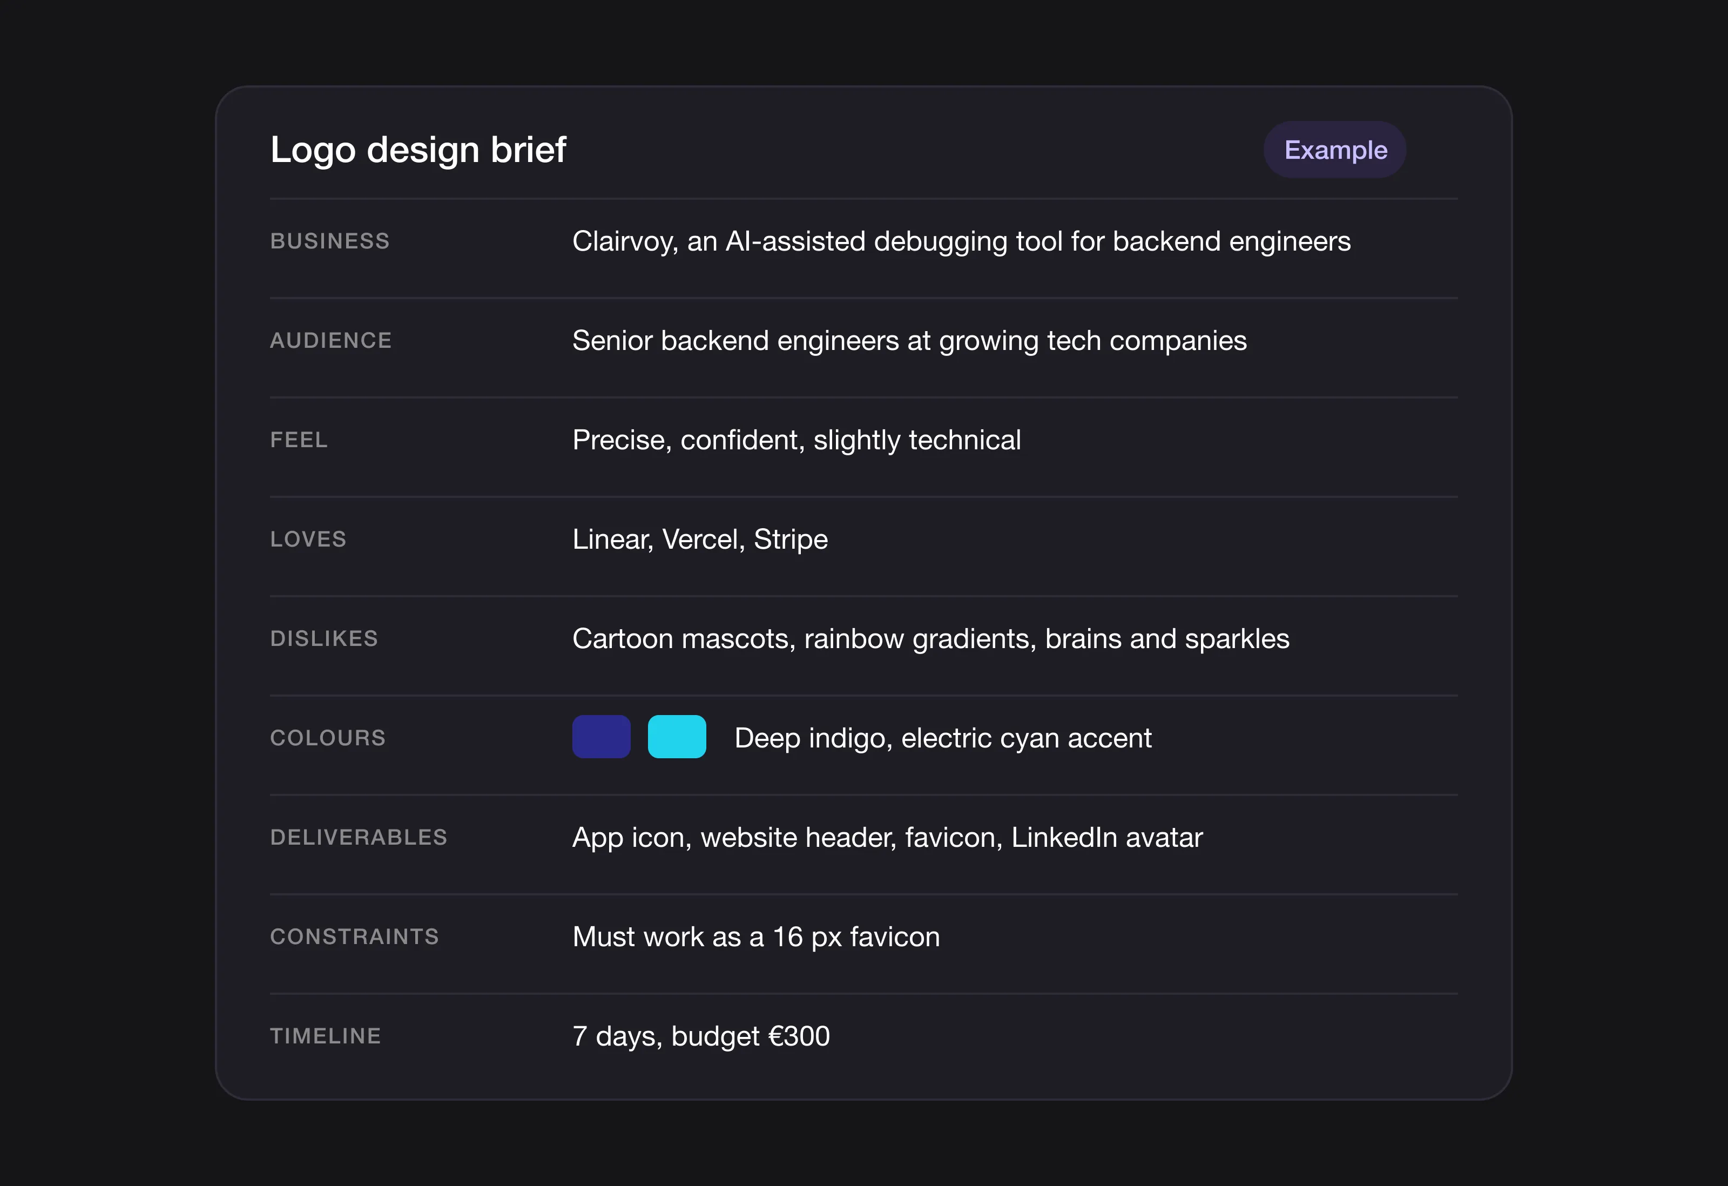Click the DISLIKES row label

[324, 639]
